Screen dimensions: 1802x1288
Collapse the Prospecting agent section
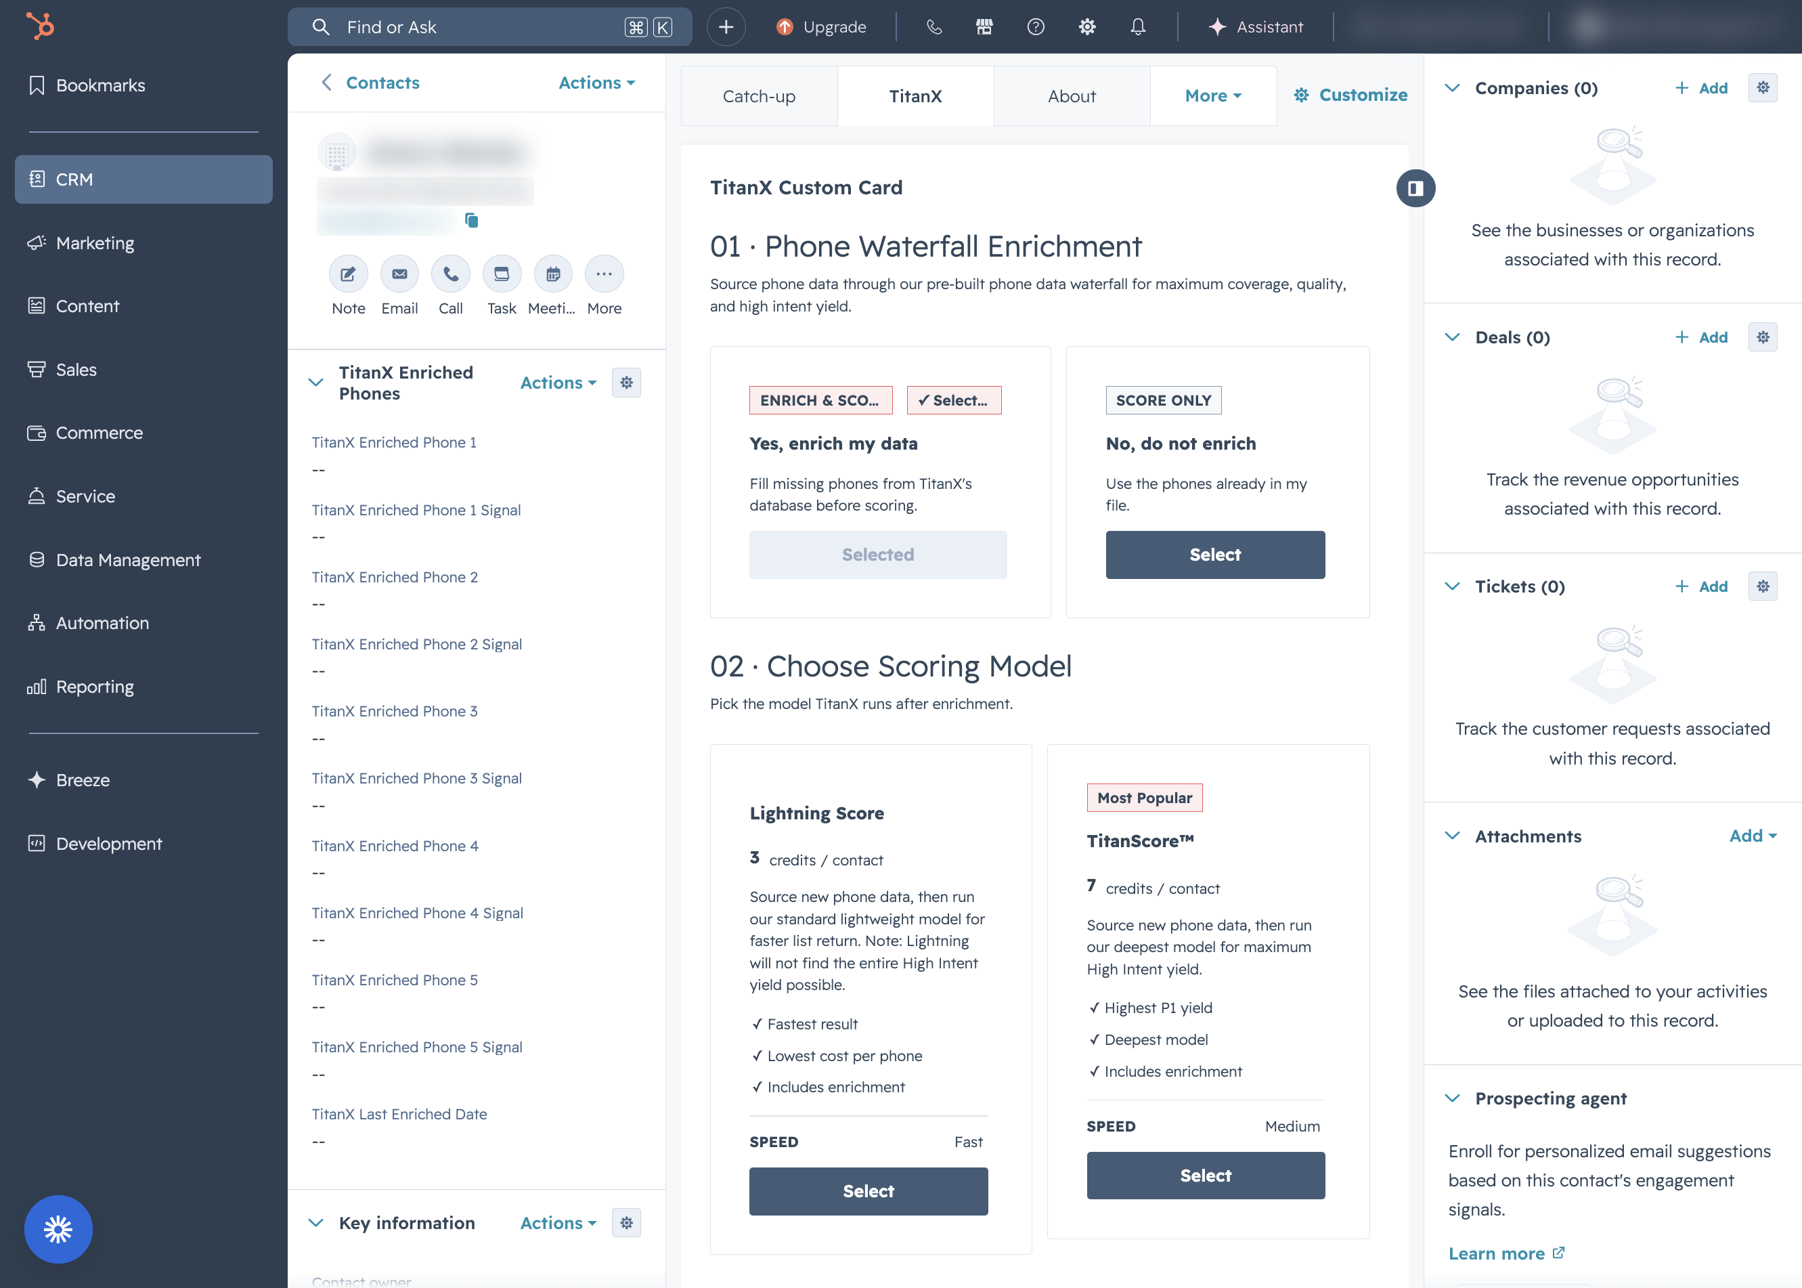(1453, 1098)
